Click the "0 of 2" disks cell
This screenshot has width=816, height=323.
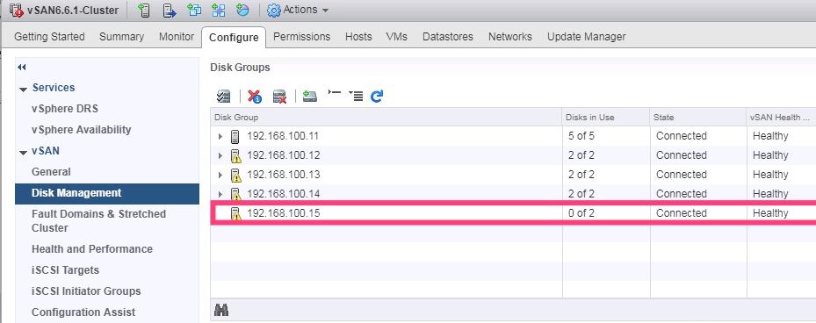click(x=581, y=213)
